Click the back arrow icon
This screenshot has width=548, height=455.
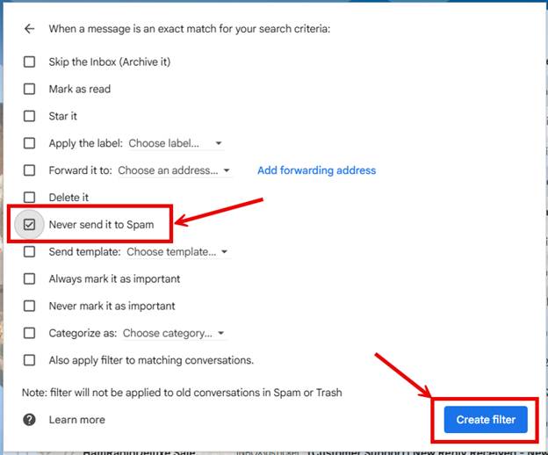(30, 29)
